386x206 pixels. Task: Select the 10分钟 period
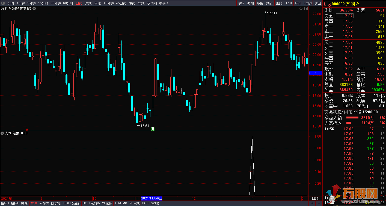pos(109,3)
